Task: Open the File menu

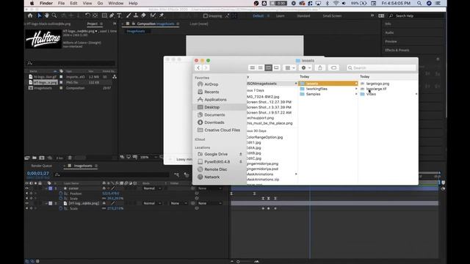Action: 61,3
